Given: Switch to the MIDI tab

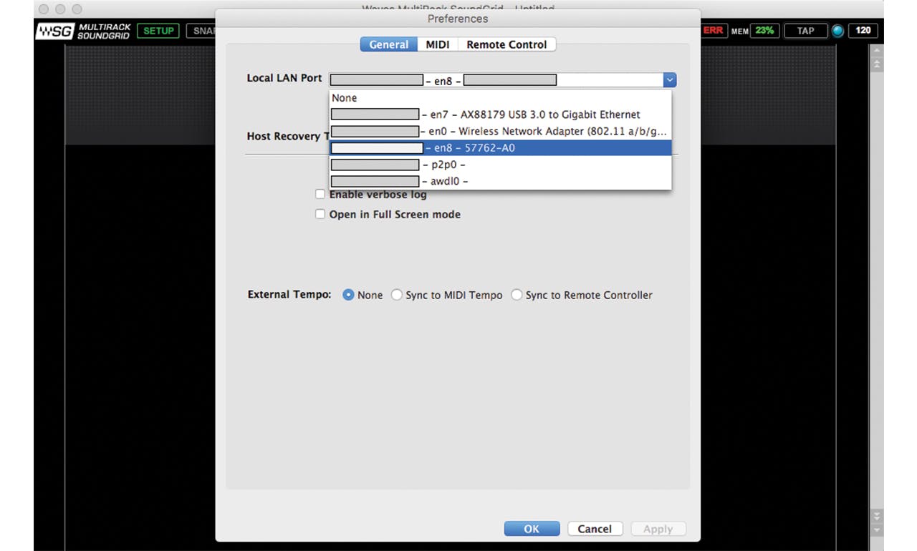Looking at the screenshot, I should click(437, 44).
